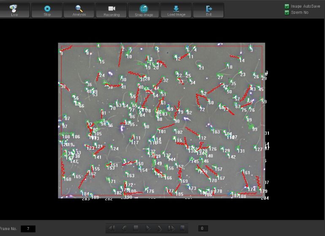Screen dimensions: 325x236
Task: Step forward one frame
Action: [160, 228]
